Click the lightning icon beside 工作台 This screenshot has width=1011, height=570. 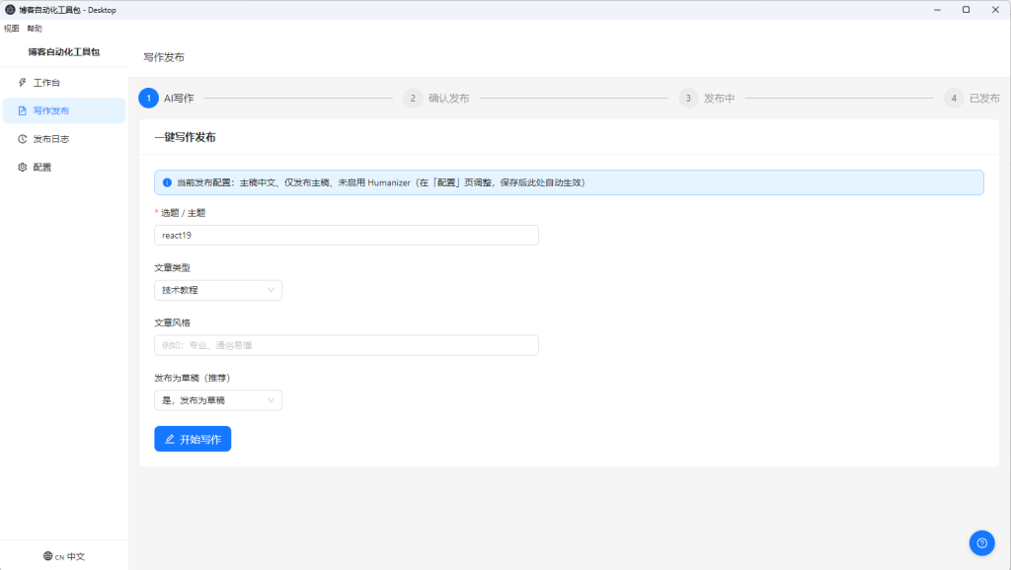coord(23,83)
